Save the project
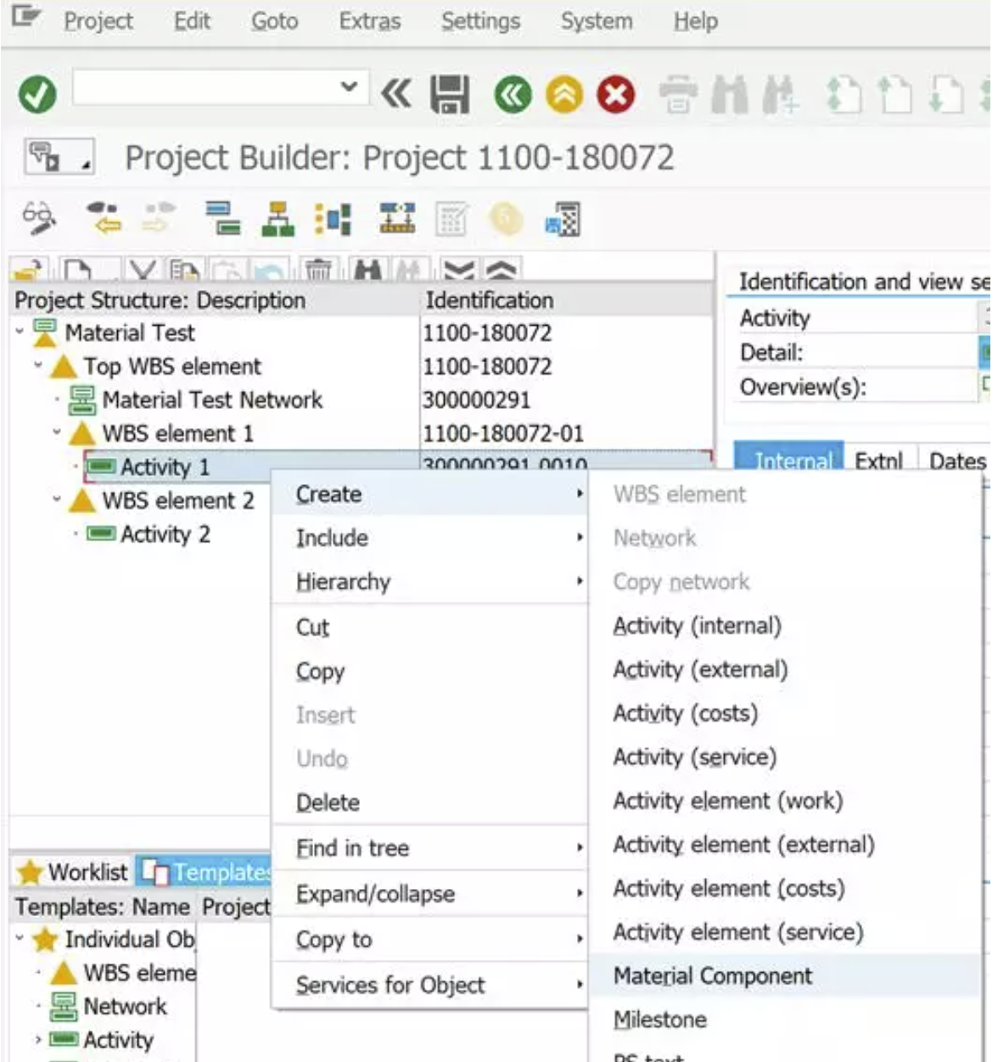Viewport: 998px width, 1062px height. pos(450,95)
